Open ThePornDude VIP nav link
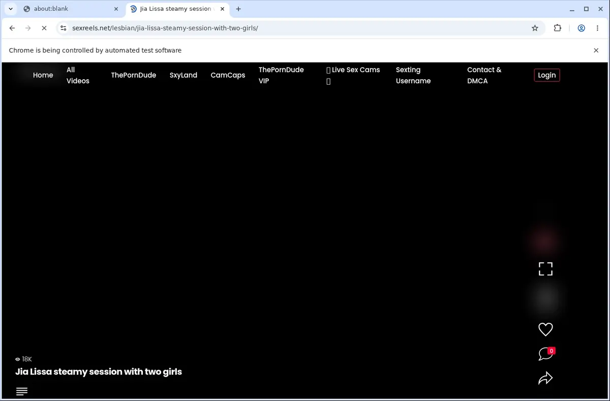The height and width of the screenshot is (401, 610). (281, 75)
